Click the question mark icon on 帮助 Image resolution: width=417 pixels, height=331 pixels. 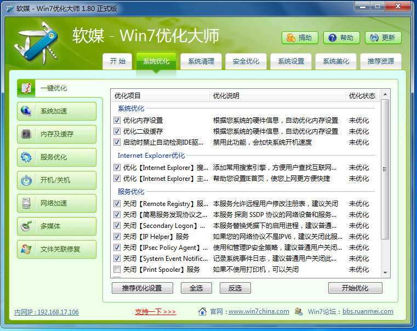tap(332, 38)
